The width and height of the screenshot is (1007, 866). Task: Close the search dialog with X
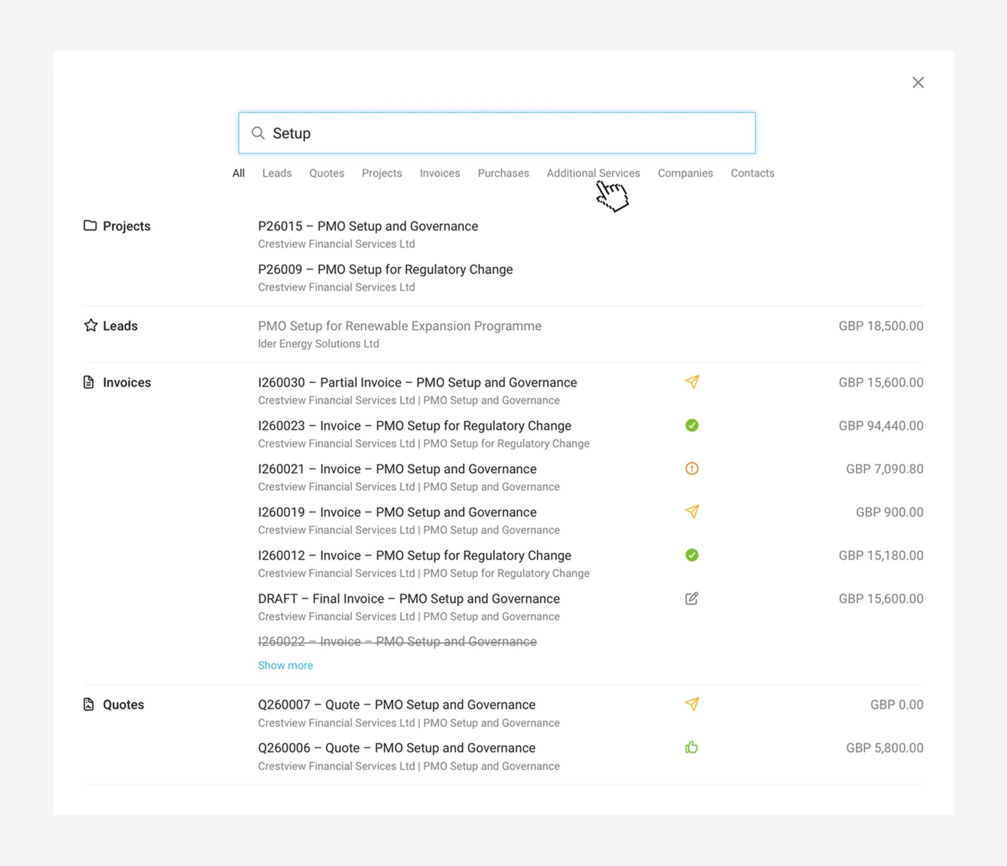[918, 83]
